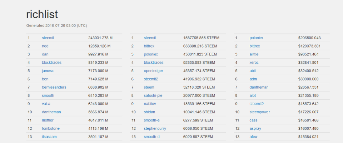Visit the openledger account link
Image resolution: width=343 pixels, height=143 pixels.
[x=154, y=71]
